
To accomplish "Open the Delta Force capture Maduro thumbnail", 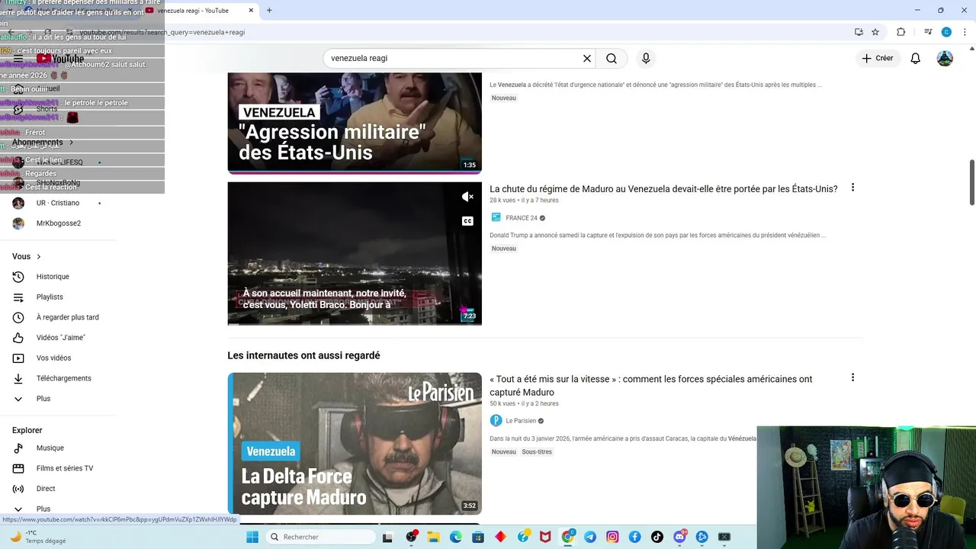I will pyautogui.click(x=355, y=444).
